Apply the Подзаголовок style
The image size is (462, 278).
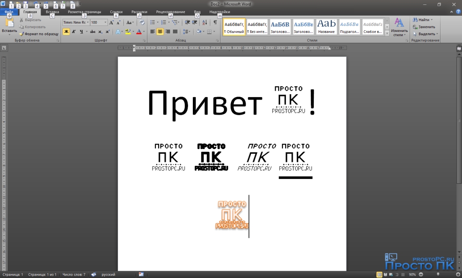[350, 27]
